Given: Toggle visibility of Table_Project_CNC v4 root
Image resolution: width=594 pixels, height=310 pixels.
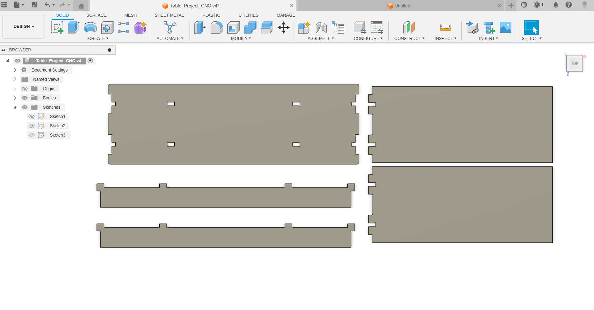Looking at the screenshot, I should [18, 61].
